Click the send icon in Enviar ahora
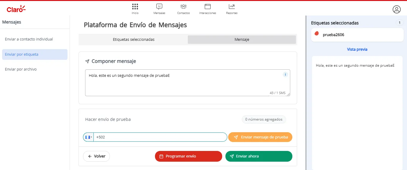Viewport: 407px width, 170px height. click(231, 156)
